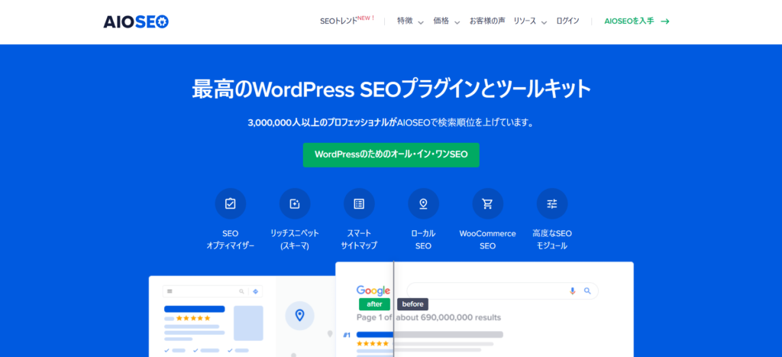This screenshot has width=782, height=357.
Task: Click the Google search input field
Action: (502, 290)
